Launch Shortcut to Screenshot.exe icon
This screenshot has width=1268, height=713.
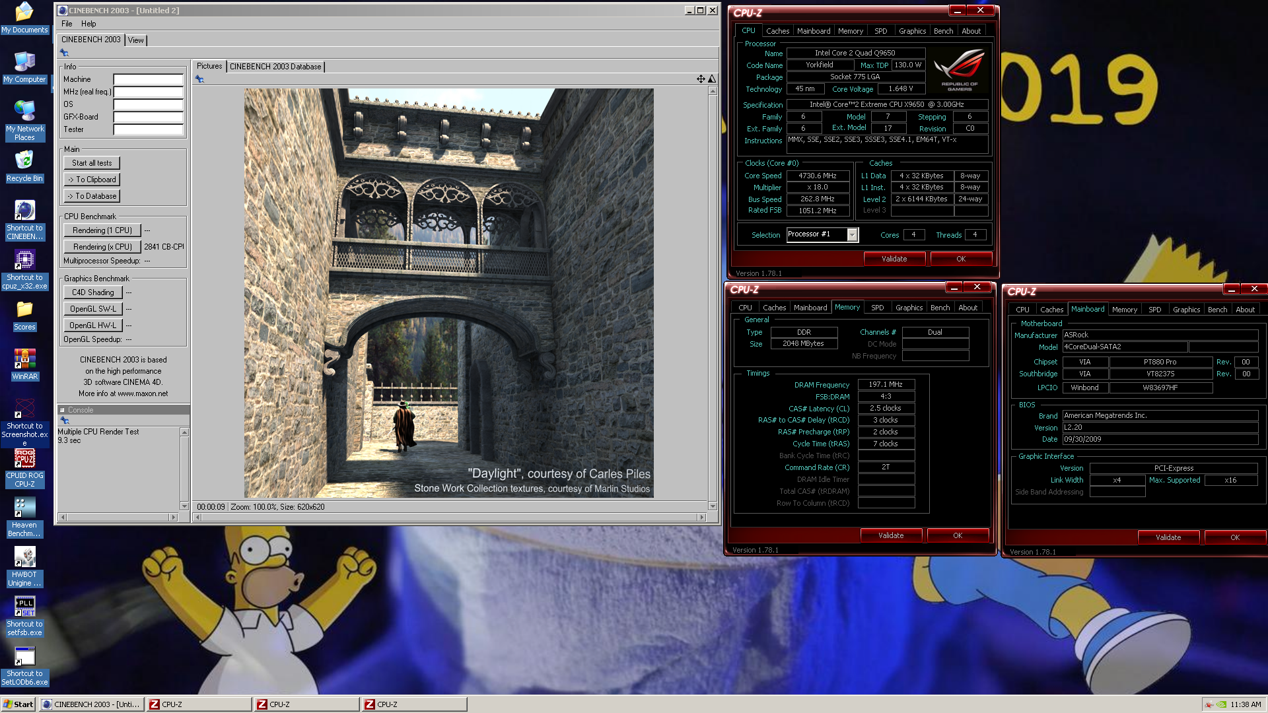coord(24,423)
